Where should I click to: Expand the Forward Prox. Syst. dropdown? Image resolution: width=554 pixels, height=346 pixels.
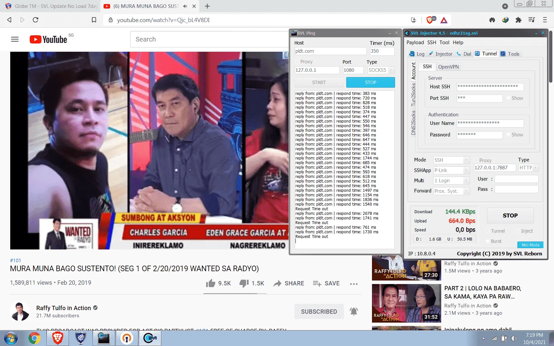466,191
